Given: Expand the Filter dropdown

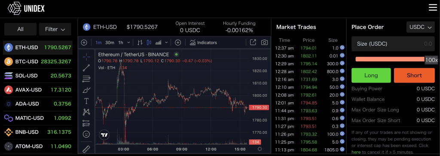Looking at the screenshot, I should tap(55, 29).
